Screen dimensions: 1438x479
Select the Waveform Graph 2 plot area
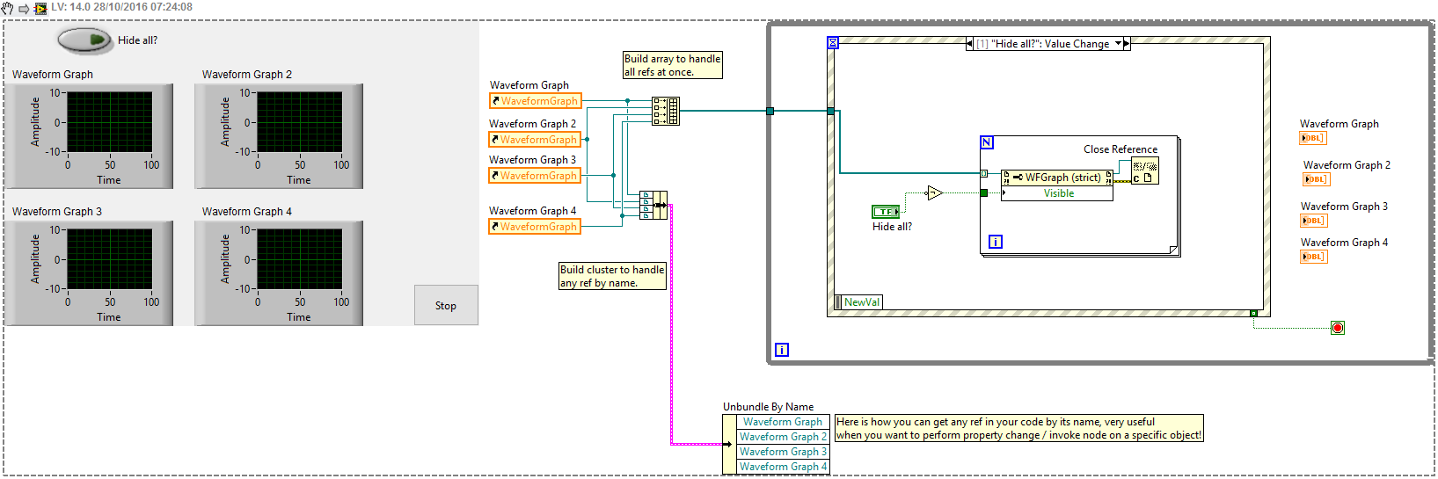pyautogui.click(x=299, y=121)
